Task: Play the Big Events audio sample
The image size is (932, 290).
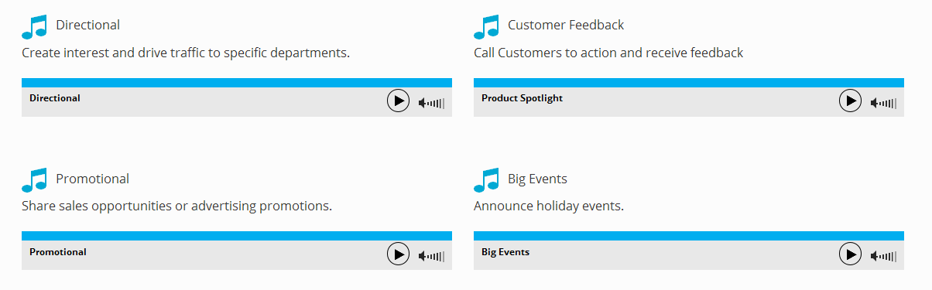Action: click(x=850, y=254)
